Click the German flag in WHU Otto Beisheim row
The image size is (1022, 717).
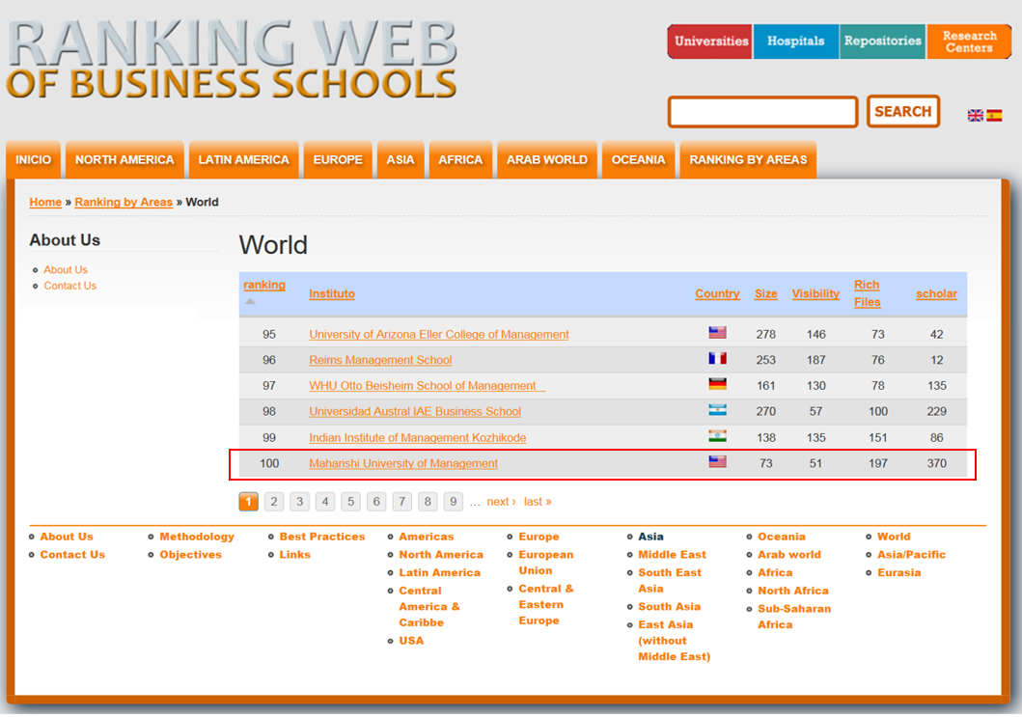717,385
